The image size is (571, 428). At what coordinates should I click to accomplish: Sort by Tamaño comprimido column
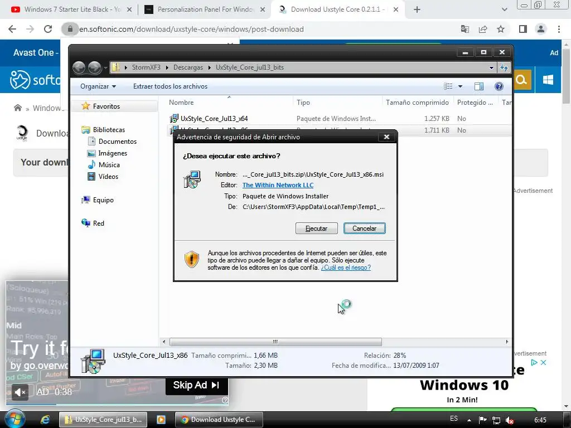pos(417,103)
